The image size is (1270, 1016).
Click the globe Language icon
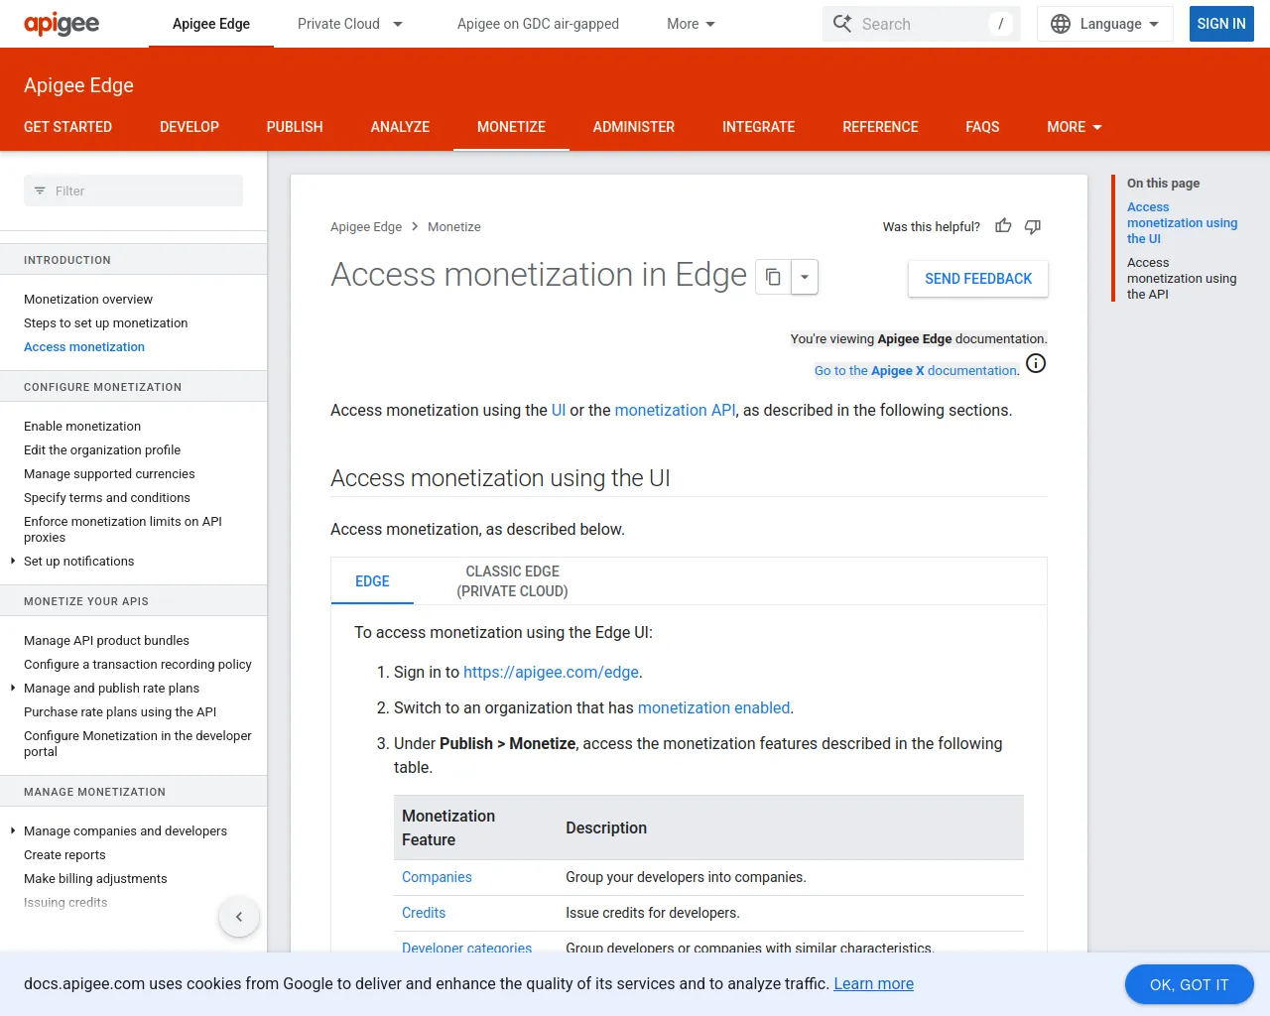(1061, 24)
